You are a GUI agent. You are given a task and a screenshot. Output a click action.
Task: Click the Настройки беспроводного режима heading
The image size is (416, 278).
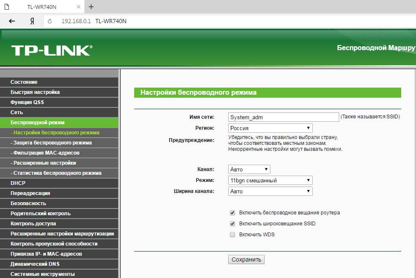(x=198, y=92)
